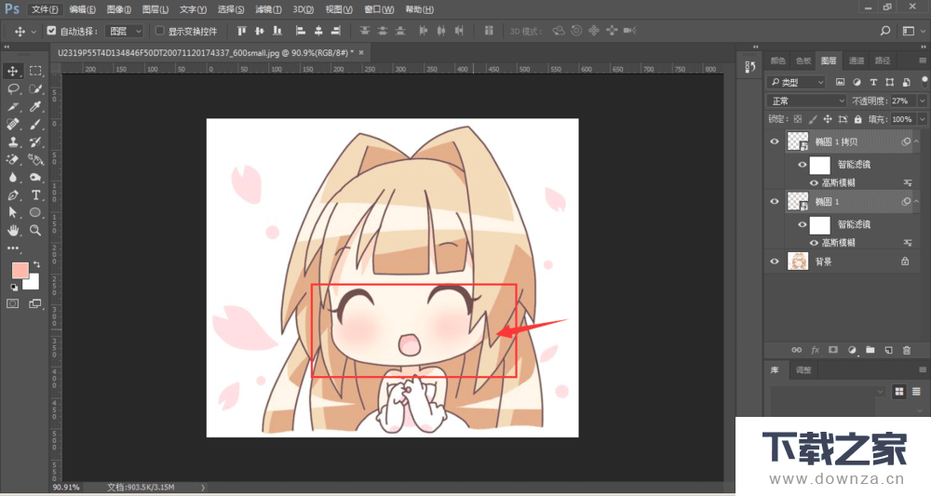This screenshot has width=931, height=496.
Task: Click the 背景 layer thumbnail
Action: click(x=798, y=261)
